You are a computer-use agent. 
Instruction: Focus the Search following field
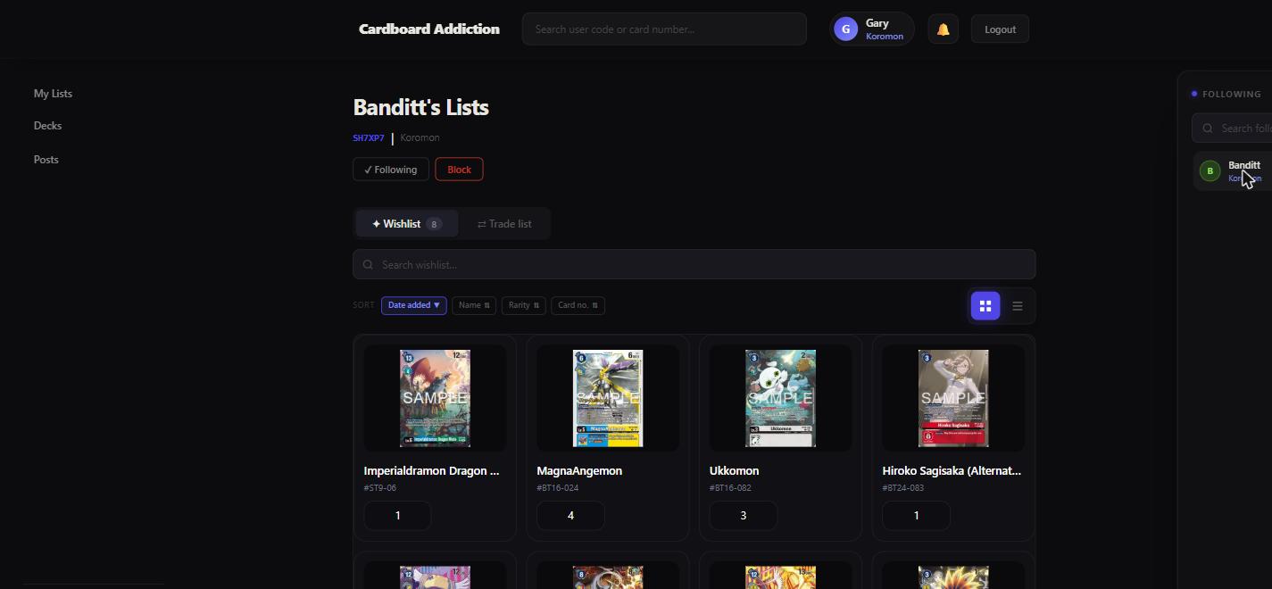(x=1233, y=129)
